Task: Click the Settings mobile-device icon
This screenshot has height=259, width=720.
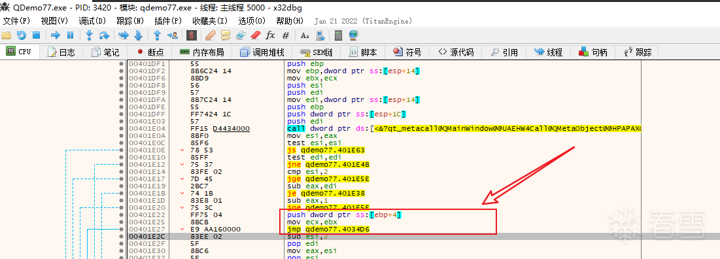Action: pyautogui.click(x=320, y=35)
